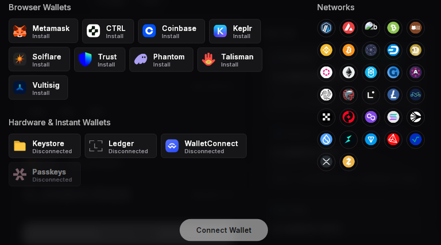Toggle the Avalanche network icon

pyautogui.click(x=349, y=28)
